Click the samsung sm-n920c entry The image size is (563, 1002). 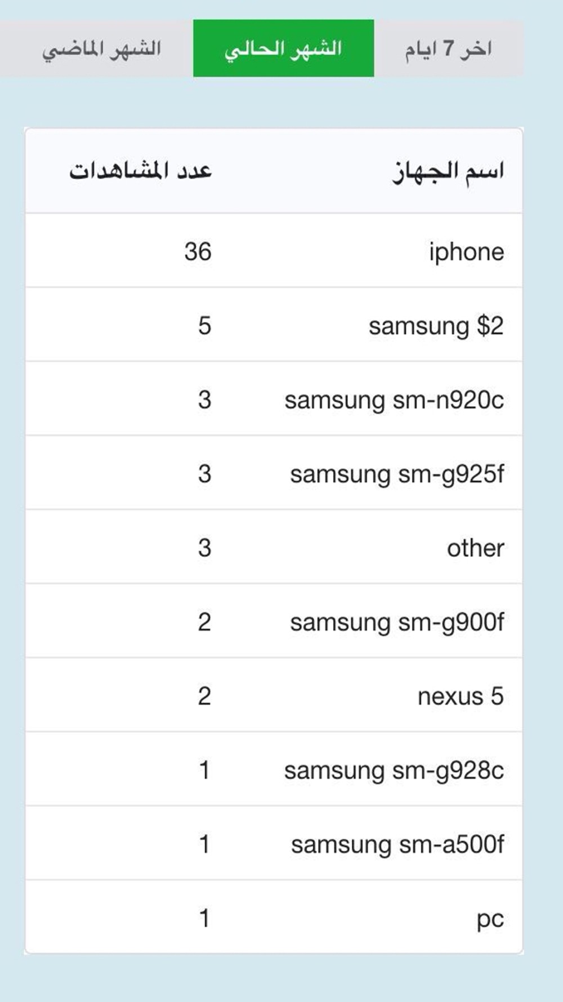(x=394, y=400)
